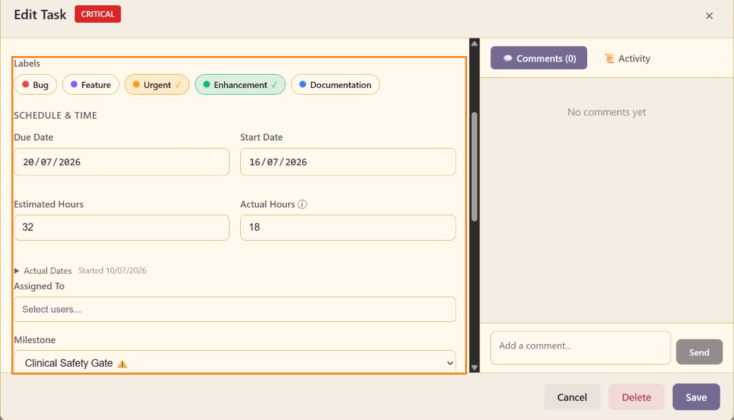Focus the Actual Hours input
This screenshot has width=734, height=420.
pyautogui.click(x=348, y=227)
